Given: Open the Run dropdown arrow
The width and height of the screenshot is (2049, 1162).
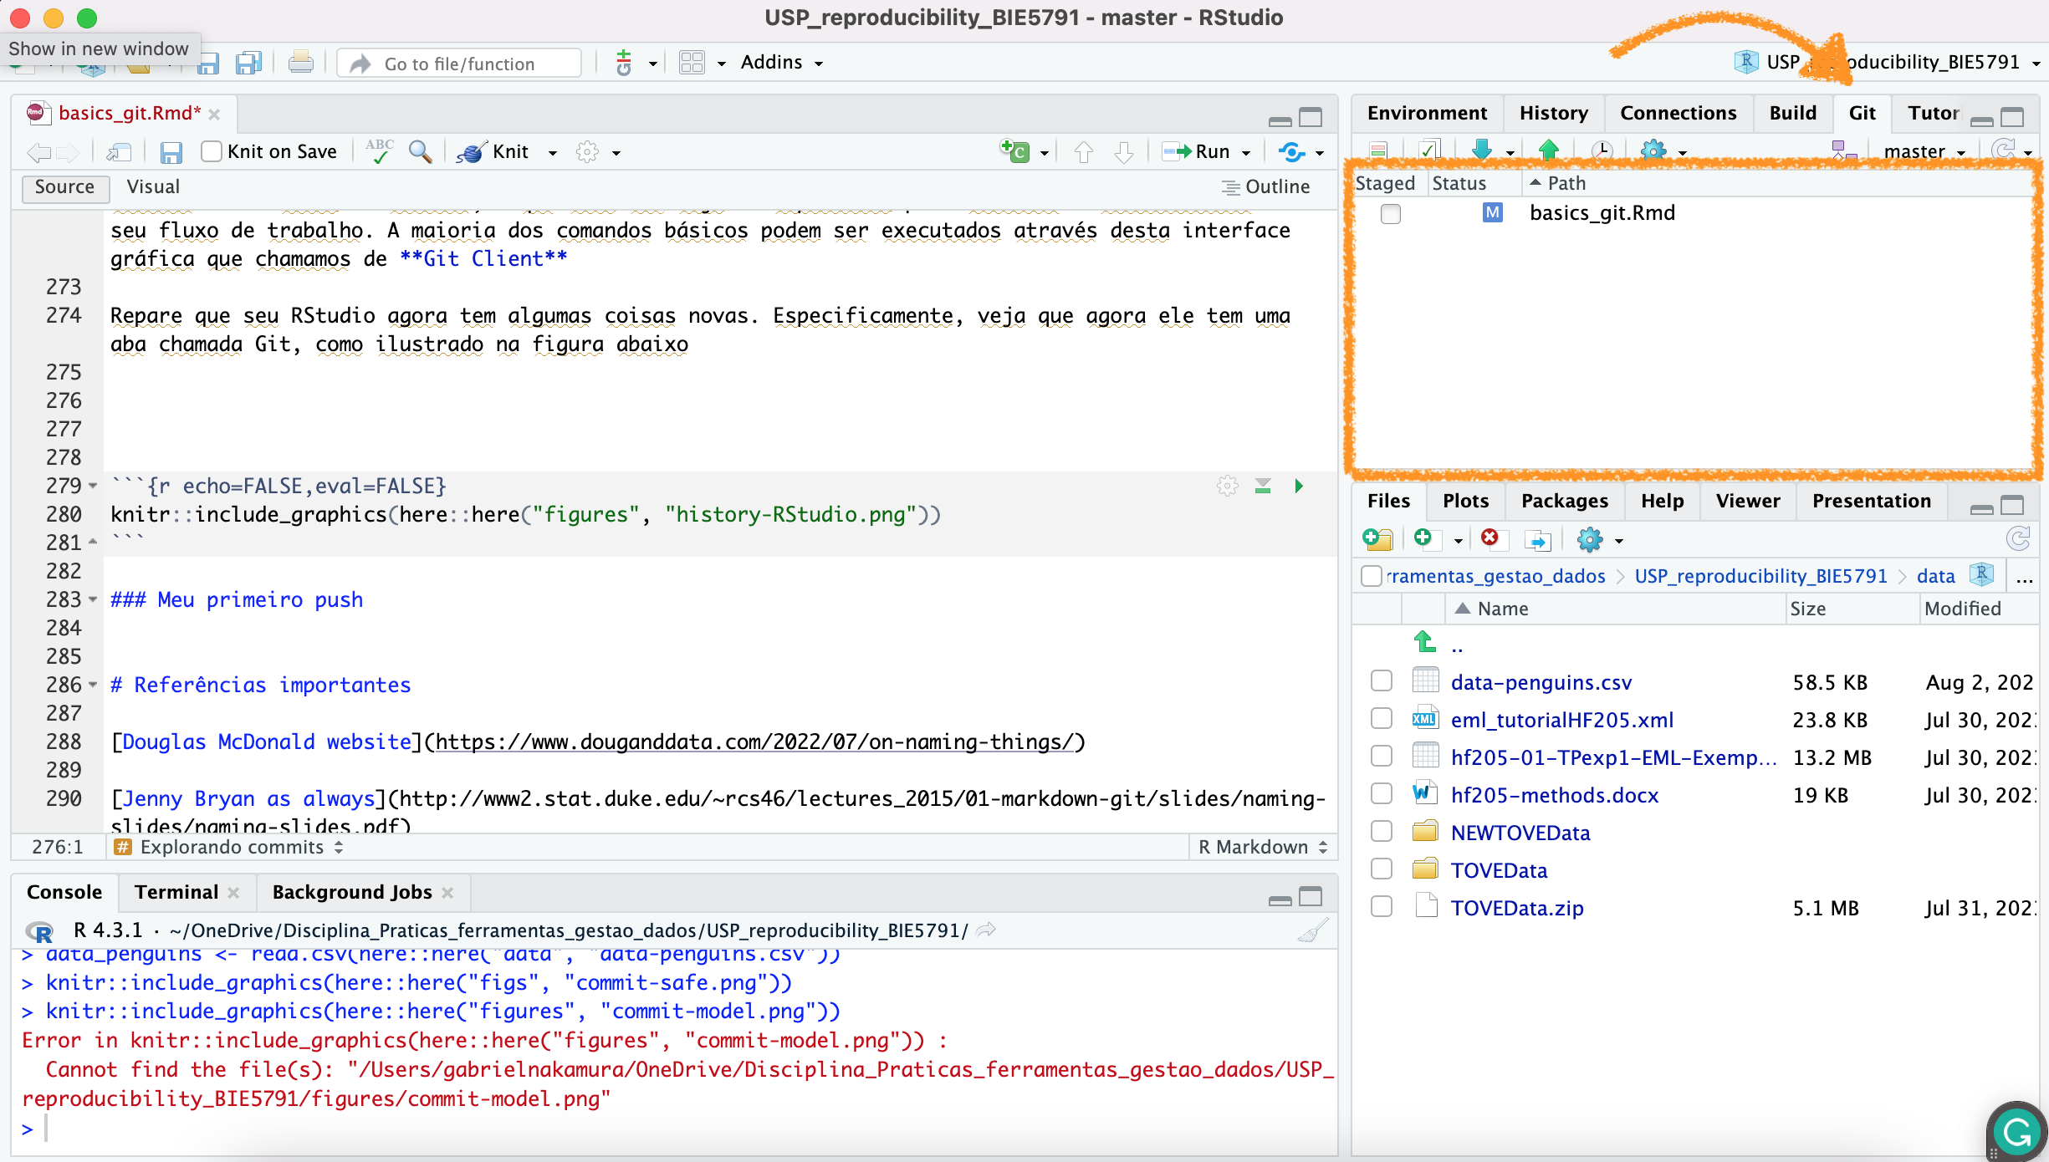Looking at the screenshot, I should click(1246, 153).
